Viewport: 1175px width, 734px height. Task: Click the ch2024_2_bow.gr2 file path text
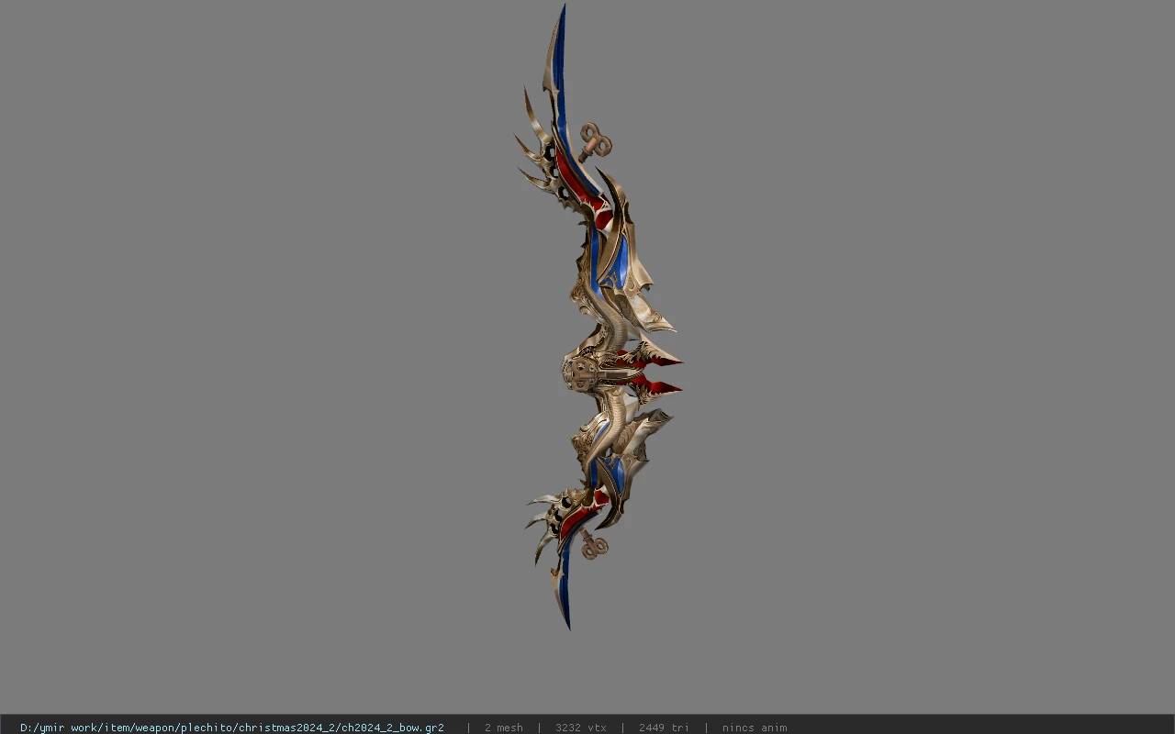232,728
